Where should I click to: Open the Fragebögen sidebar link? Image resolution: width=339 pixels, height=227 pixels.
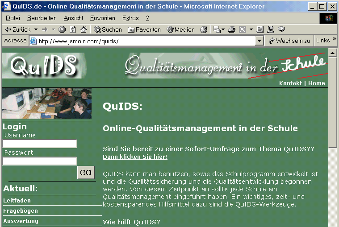21,210
